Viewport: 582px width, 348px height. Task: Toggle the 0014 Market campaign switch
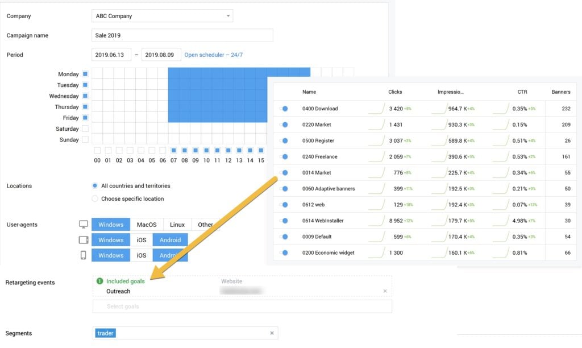284,172
